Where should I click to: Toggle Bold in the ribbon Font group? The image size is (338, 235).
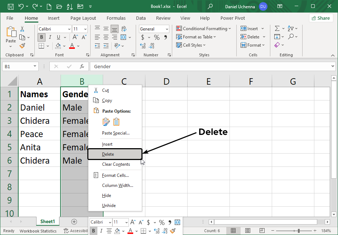(42, 37)
